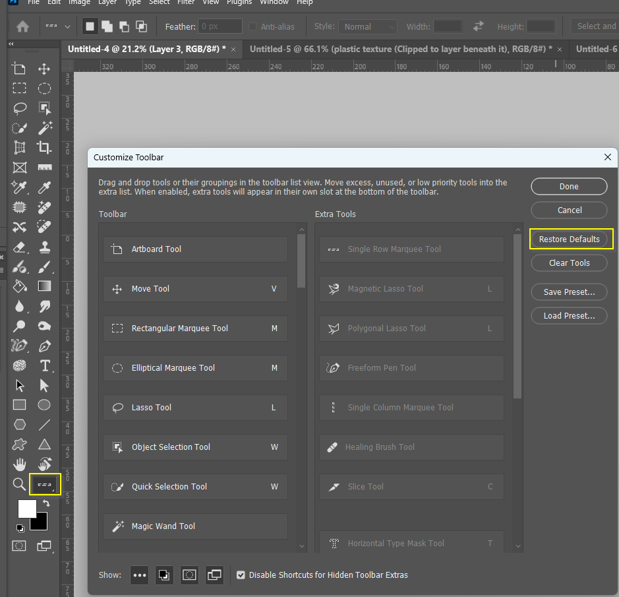
Task: Select the Zoom tool magnifier
Action: [x=19, y=484]
